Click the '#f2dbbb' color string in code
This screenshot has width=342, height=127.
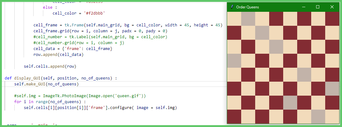coord(94,13)
